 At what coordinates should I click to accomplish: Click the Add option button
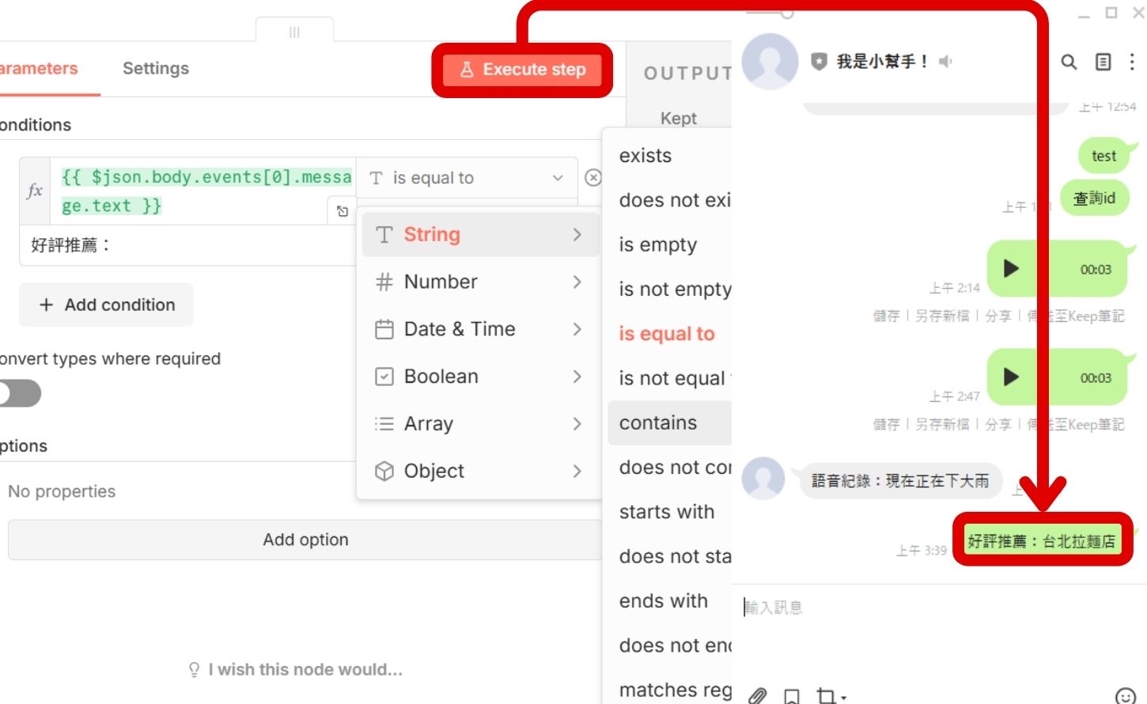pyautogui.click(x=305, y=539)
